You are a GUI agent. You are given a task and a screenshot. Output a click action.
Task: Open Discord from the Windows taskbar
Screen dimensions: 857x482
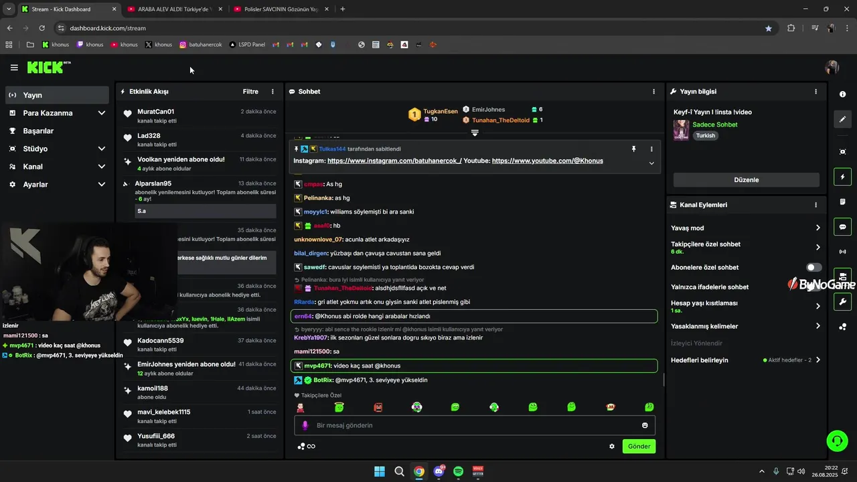coord(439,471)
